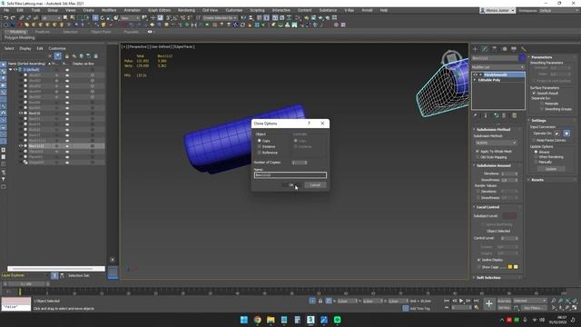The image size is (581, 327).
Task: Click the Update button under Update Options
Action: tap(551, 169)
